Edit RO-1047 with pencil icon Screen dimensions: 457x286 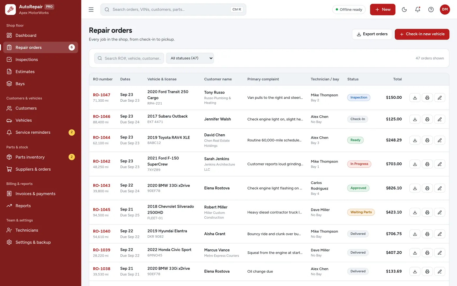pyautogui.click(x=439, y=97)
